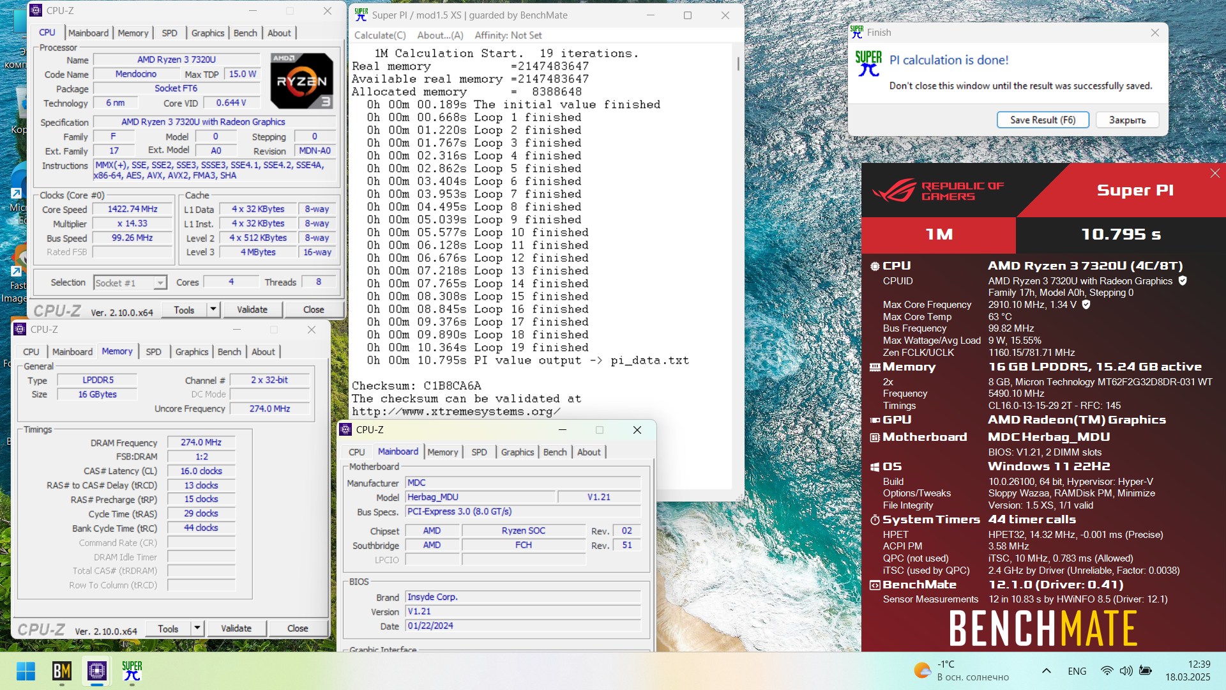This screenshot has height=690, width=1226.
Task: Click Close button in top CPU-Z CPU window
Action: [314, 310]
